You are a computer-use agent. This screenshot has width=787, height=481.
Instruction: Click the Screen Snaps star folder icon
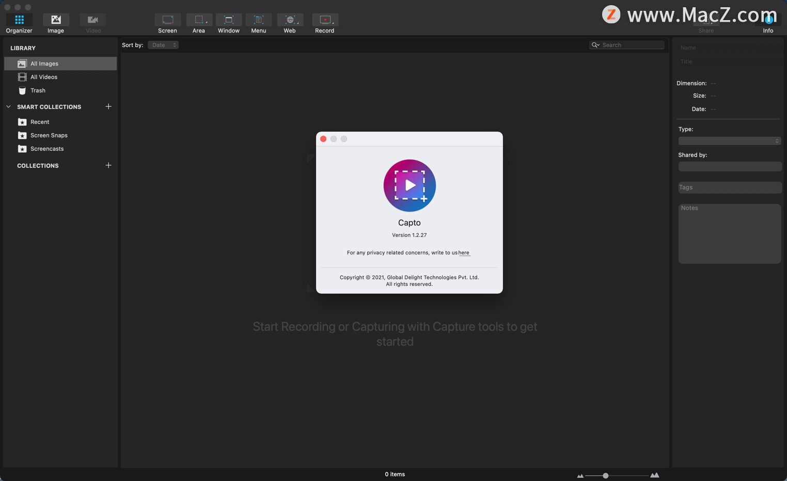[x=22, y=135]
